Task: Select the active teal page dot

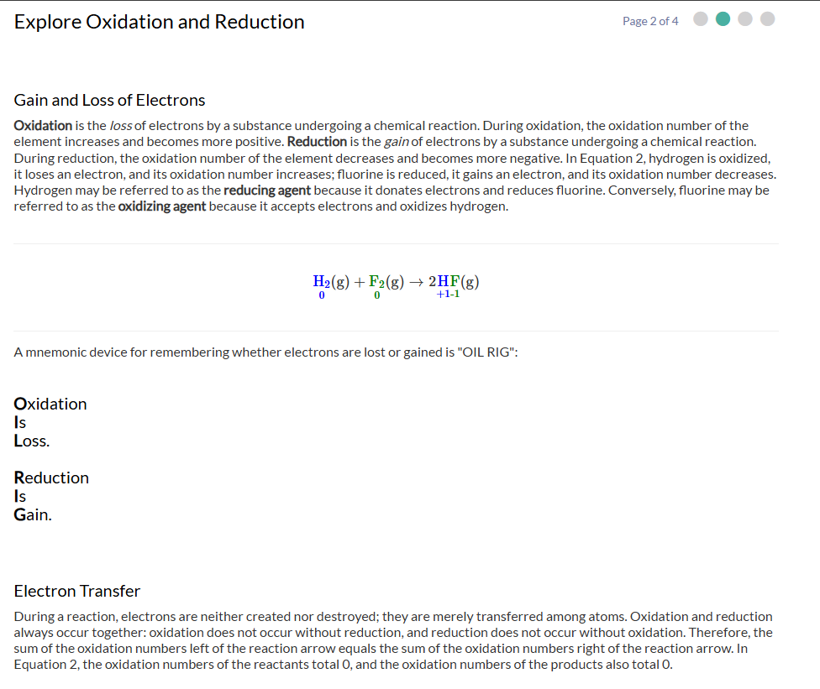Action: (723, 19)
